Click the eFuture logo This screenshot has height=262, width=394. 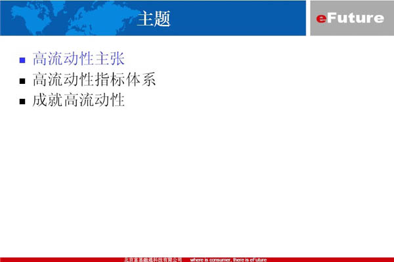point(350,18)
